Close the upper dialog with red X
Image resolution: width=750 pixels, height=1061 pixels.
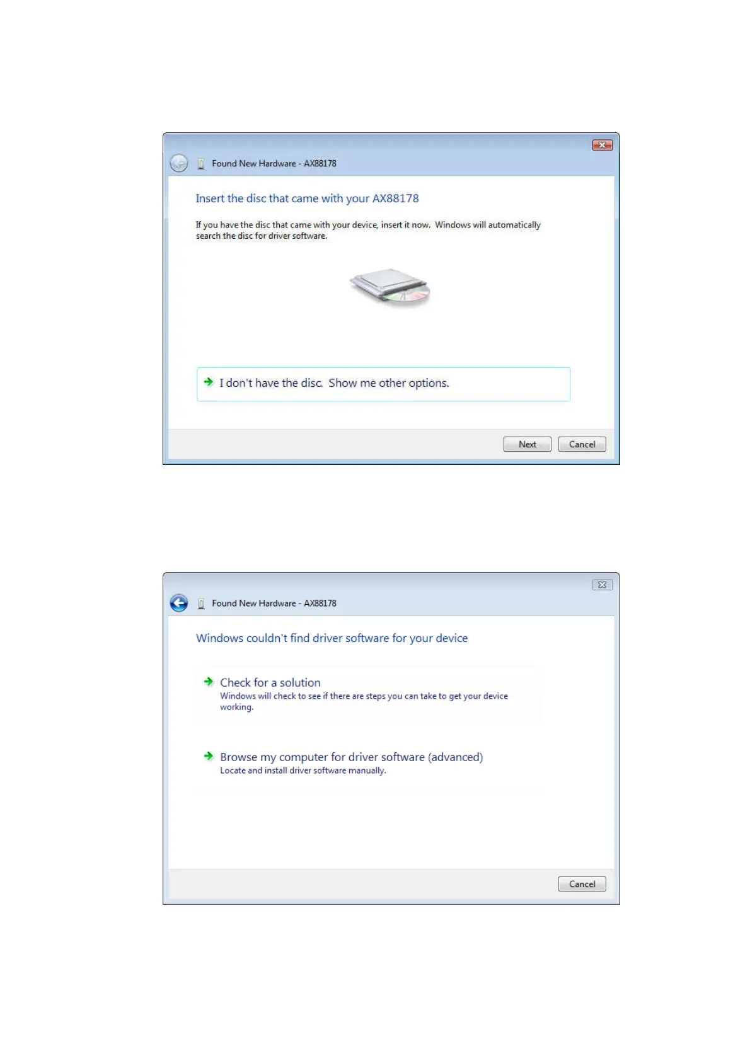603,145
